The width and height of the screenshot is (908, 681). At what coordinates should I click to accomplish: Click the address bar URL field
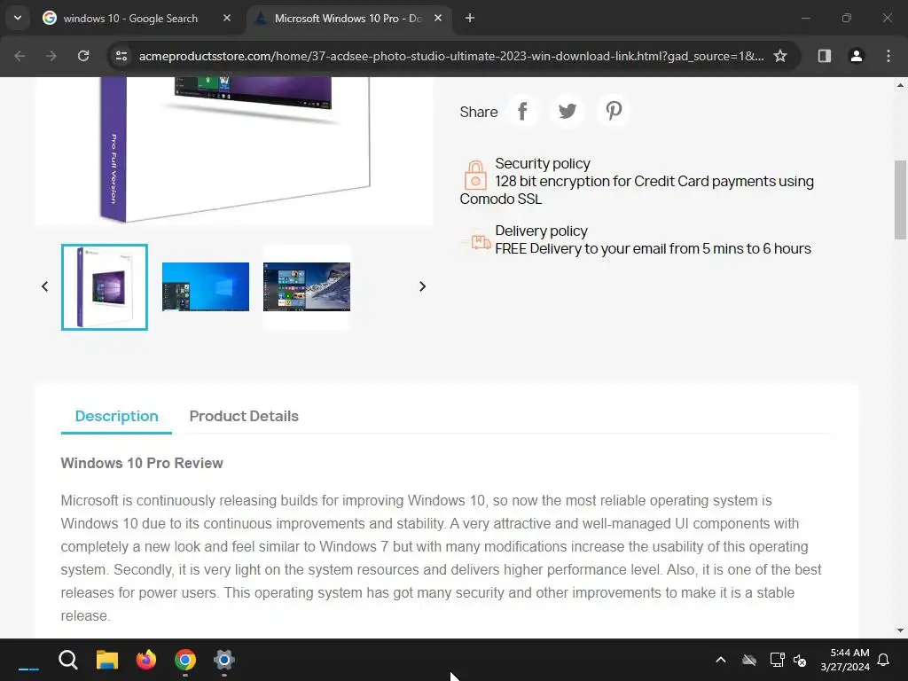click(x=450, y=56)
